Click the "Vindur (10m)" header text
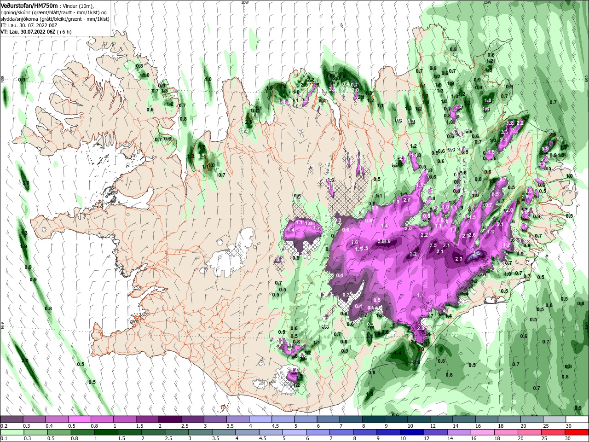The image size is (589, 442). point(78,6)
